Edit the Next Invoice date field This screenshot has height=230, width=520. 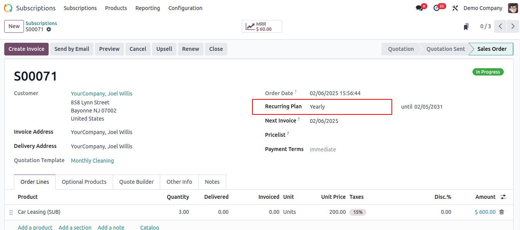click(324, 121)
